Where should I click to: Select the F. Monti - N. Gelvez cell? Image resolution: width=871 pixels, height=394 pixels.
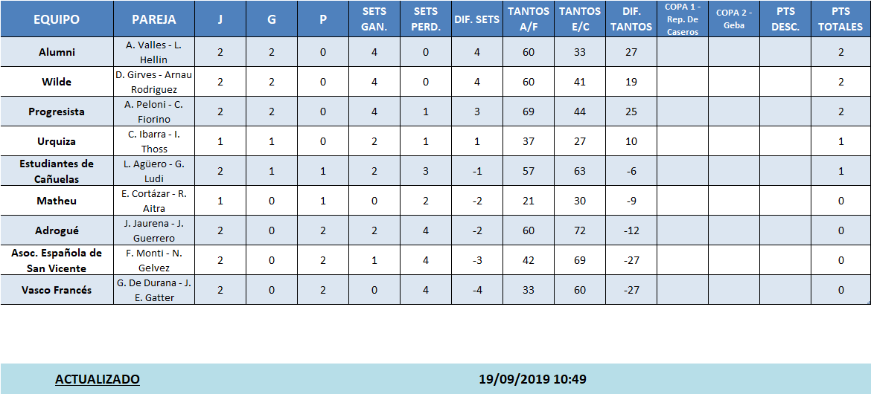click(x=154, y=260)
